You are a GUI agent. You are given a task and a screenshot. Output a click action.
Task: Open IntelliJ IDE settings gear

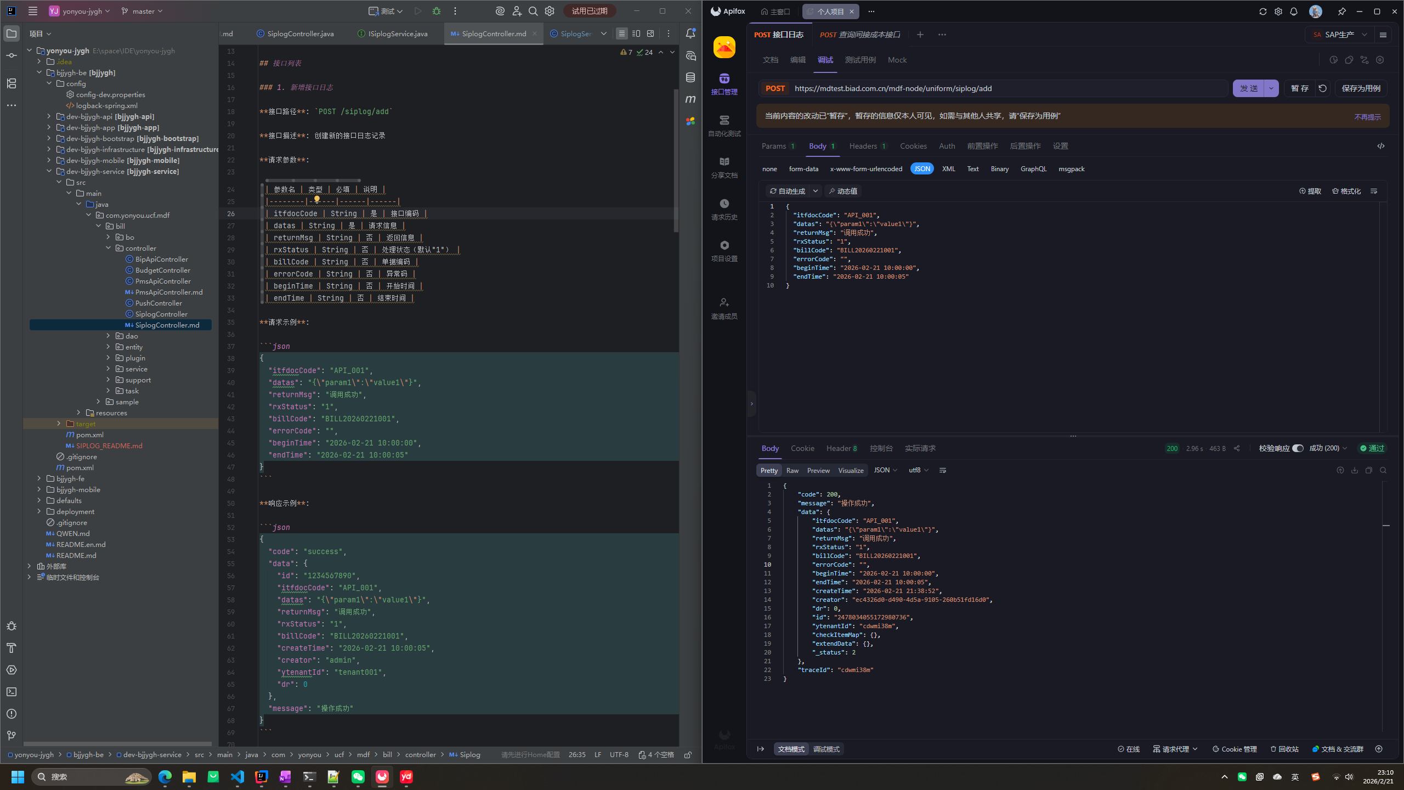(550, 11)
